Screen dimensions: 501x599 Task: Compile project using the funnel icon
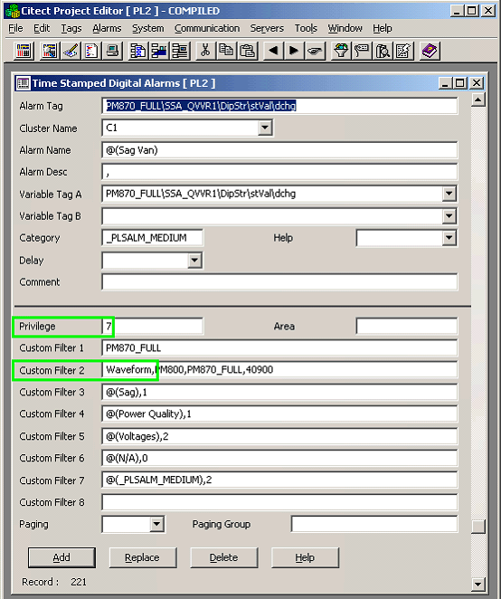point(341,51)
